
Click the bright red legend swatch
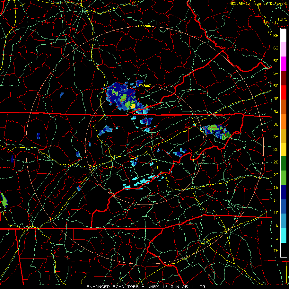point(284,92)
